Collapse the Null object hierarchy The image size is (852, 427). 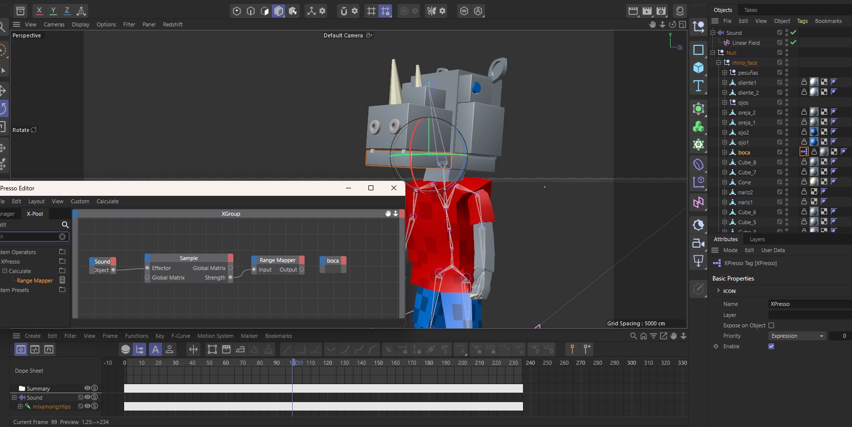pyautogui.click(x=713, y=52)
